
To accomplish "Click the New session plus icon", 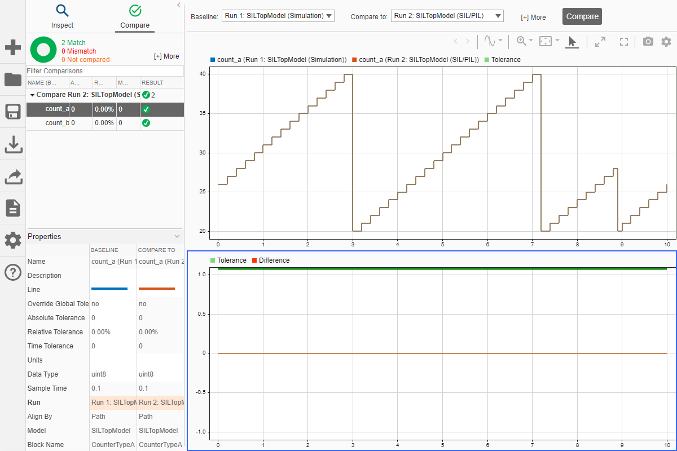I will (12, 47).
